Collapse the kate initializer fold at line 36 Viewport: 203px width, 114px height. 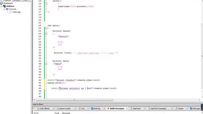pos(46,64)
